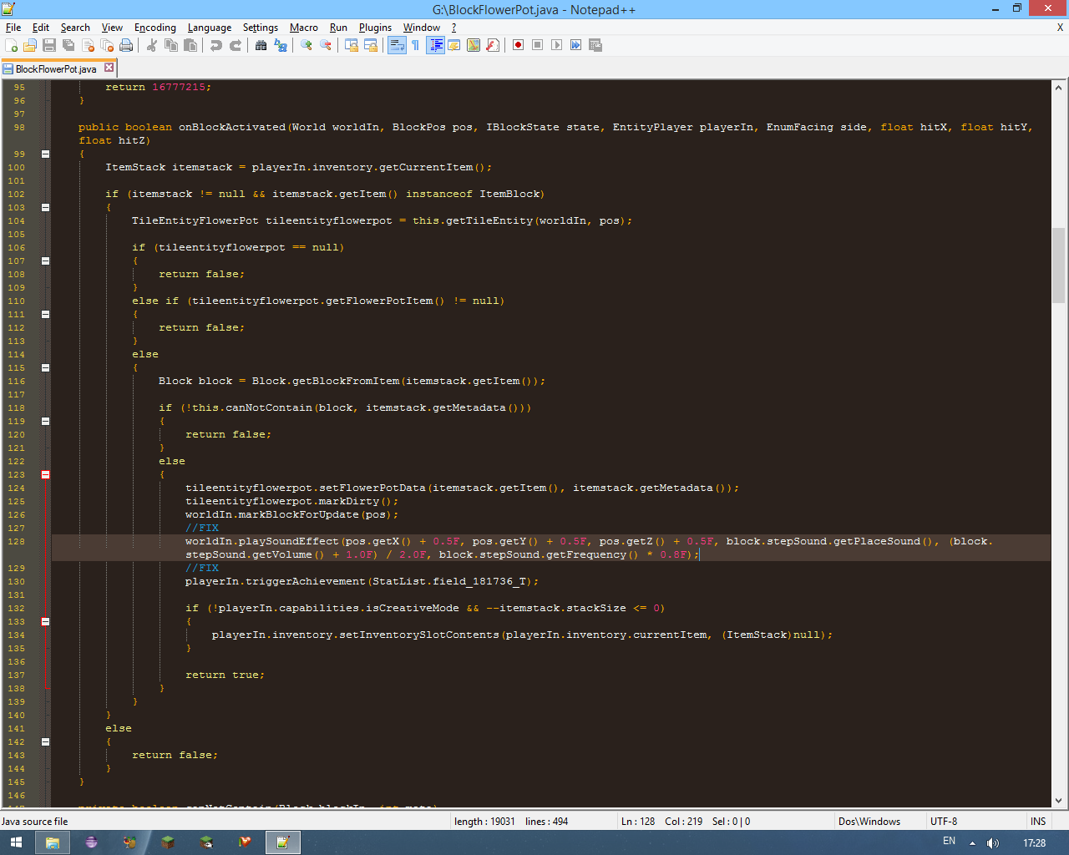Screen dimensions: 1069x855
Task: Collapse the code fold at line 99
Action: (45, 154)
